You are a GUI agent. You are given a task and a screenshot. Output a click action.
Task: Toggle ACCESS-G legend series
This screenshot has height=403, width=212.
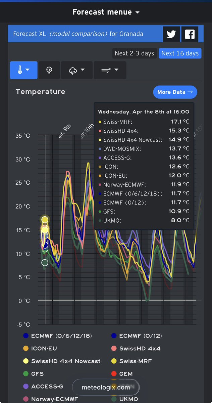(x=43, y=387)
